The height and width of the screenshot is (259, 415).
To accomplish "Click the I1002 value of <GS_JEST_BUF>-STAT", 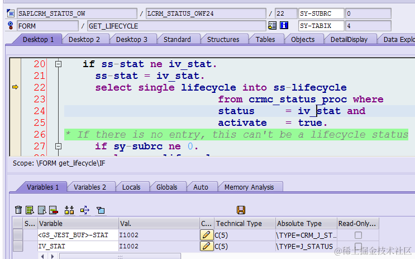I will 159,235.
